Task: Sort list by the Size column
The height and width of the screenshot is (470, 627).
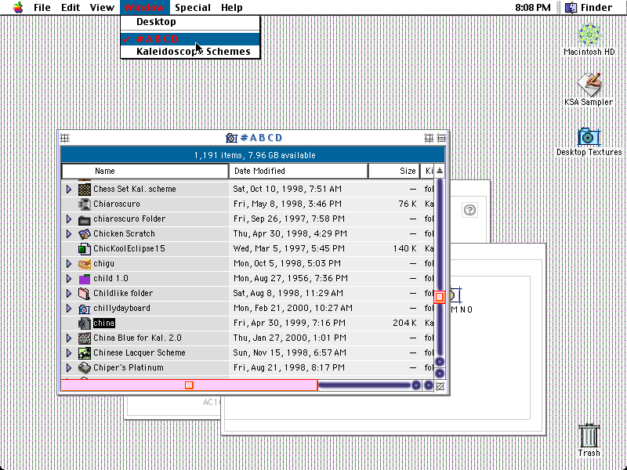Action: point(394,171)
